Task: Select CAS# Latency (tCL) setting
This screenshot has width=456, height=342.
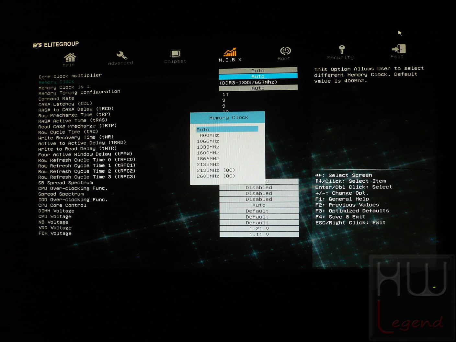Action: (x=65, y=104)
